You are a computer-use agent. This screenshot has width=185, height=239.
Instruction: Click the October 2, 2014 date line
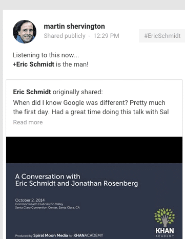pos(30,200)
